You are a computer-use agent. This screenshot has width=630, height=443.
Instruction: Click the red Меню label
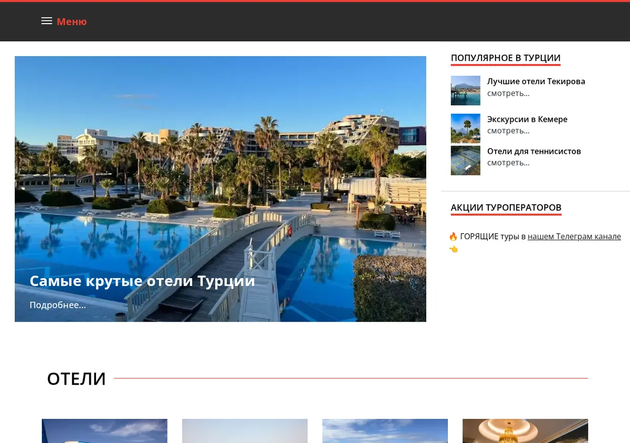[x=72, y=22]
